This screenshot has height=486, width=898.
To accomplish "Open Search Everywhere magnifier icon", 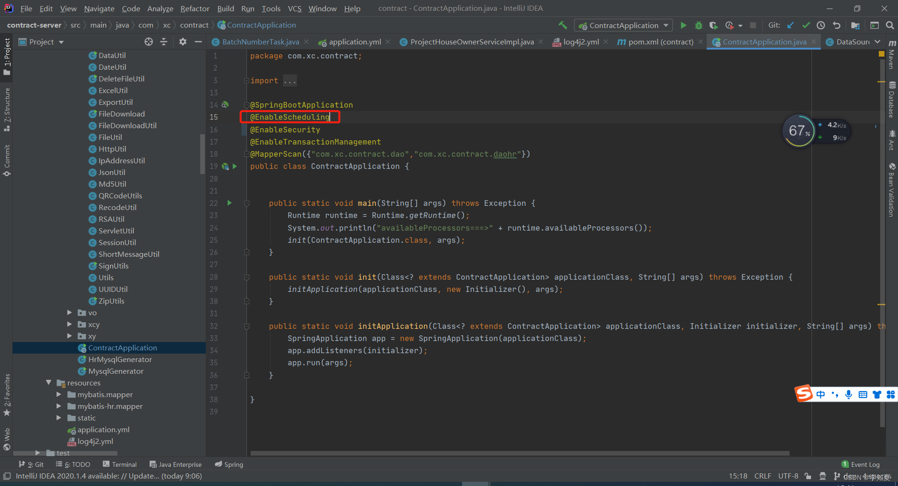I will click(890, 25).
